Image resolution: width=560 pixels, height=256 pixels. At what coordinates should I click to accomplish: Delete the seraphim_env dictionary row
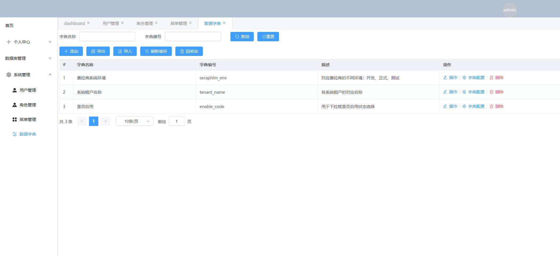point(496,78)
